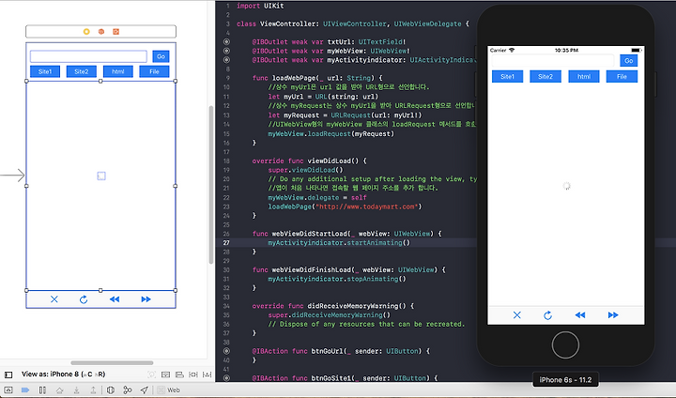Screen dimensions: 676x398
Task: Click the viewDidLoad() function name
Action: click(x=337, y=161)
